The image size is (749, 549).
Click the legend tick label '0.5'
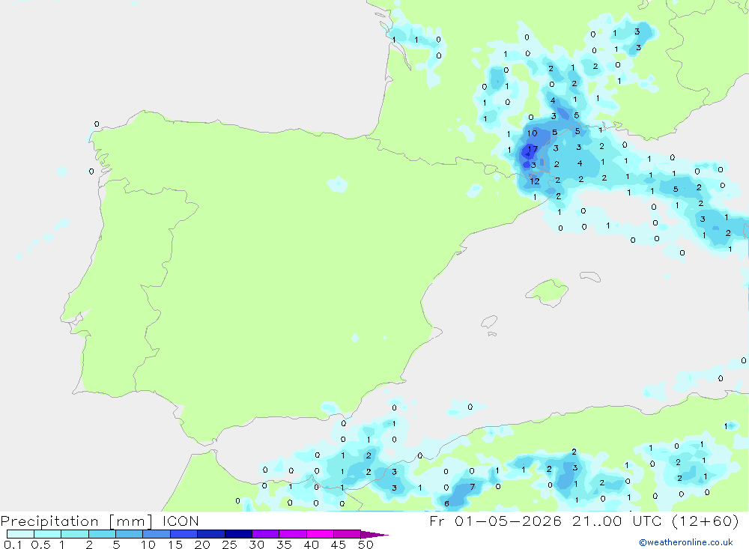40,545
